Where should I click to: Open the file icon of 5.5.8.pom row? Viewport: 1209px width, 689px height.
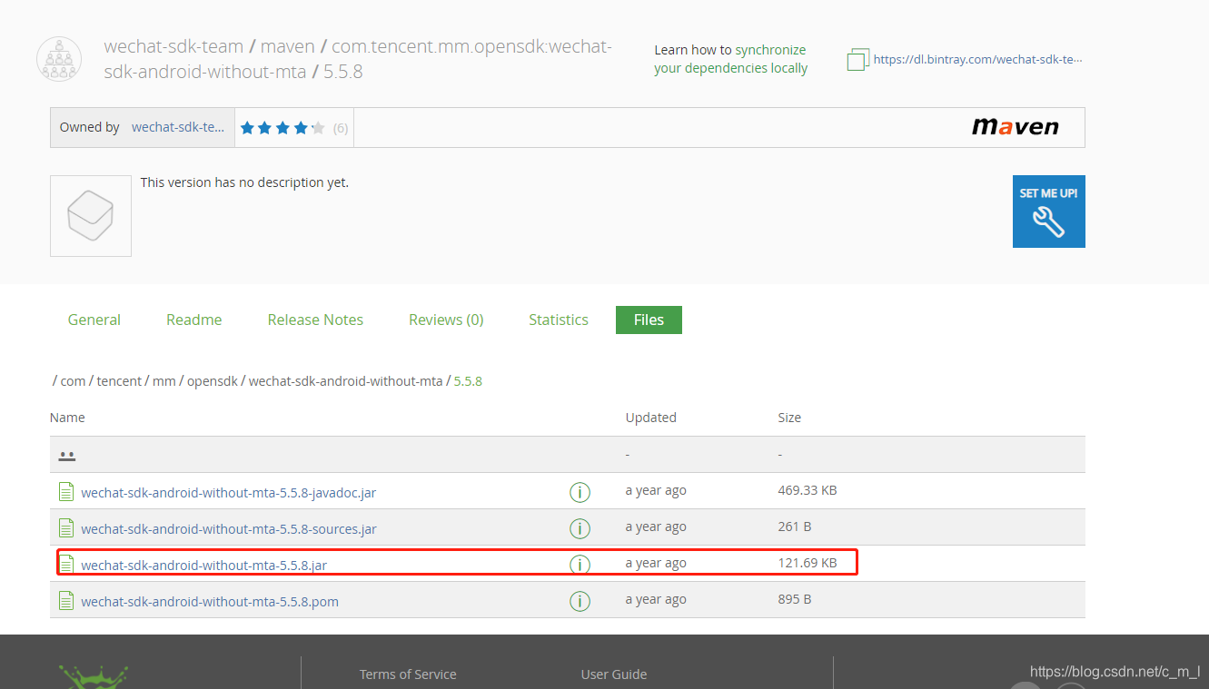tap(65, 600)
